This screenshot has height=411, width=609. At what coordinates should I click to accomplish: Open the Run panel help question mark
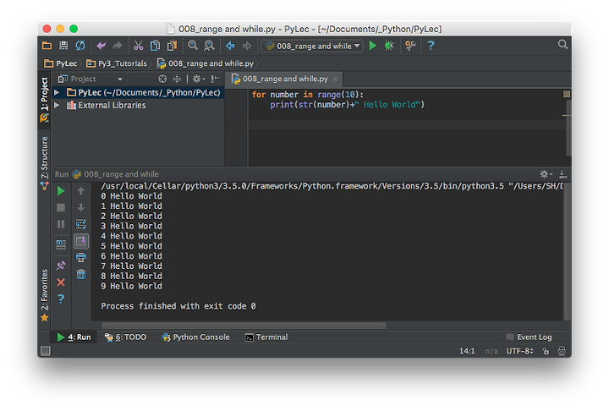[61, 299]
